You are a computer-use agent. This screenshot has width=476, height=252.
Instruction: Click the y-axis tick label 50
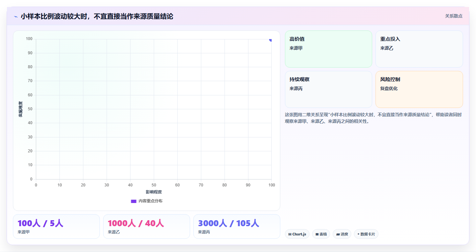click(30, 109)
